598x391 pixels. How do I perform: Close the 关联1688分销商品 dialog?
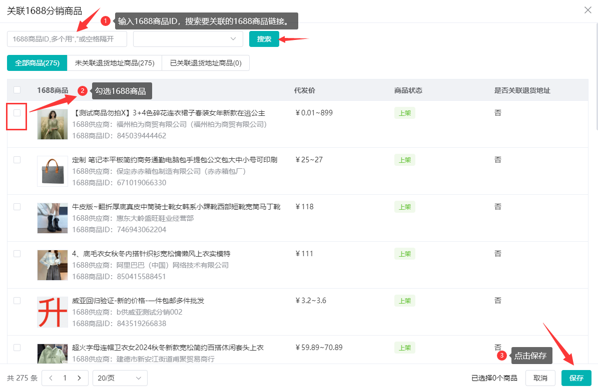(587, 10)
